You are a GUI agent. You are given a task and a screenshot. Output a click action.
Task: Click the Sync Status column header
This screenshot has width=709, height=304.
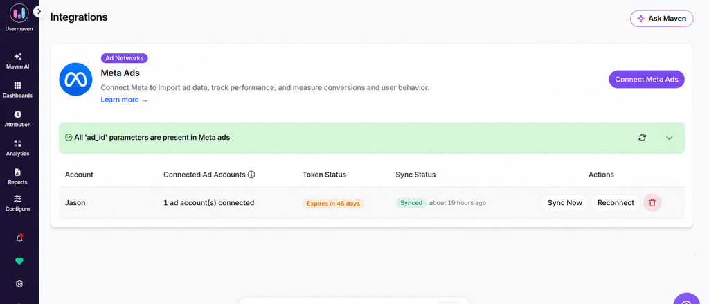[x=415, y=175]
